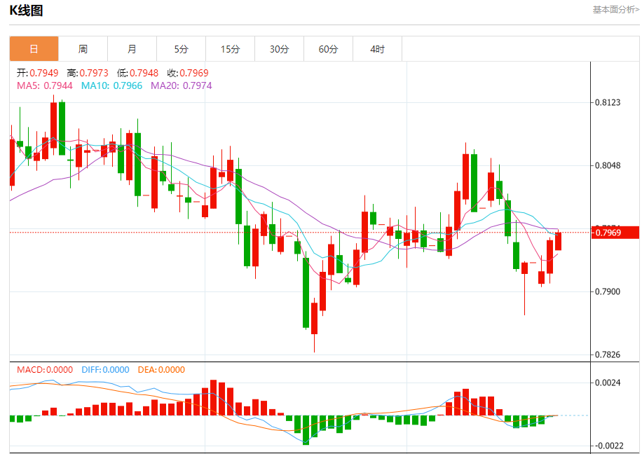Click the MA10 indicator label
642x454 pixels.
click(x=111, y=85)
